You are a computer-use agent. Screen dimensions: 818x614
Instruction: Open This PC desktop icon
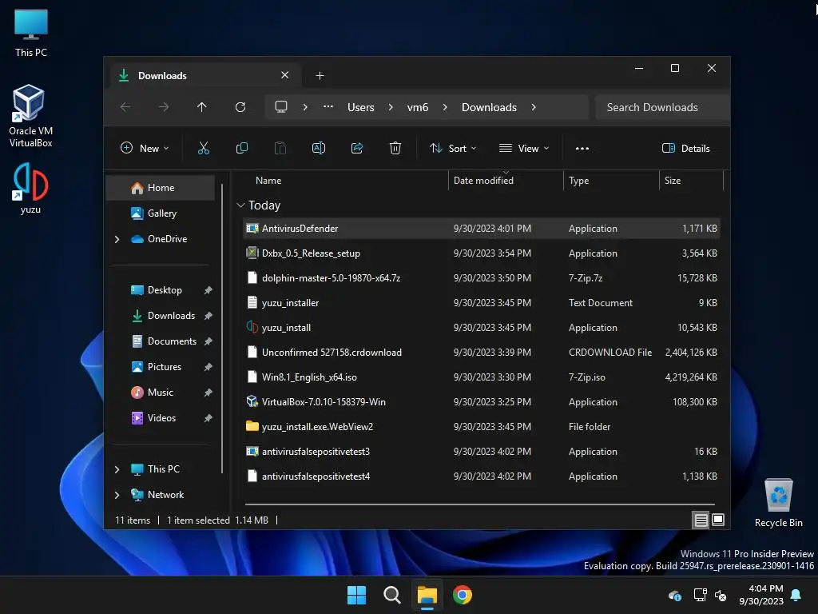click(x=31, y=32)
